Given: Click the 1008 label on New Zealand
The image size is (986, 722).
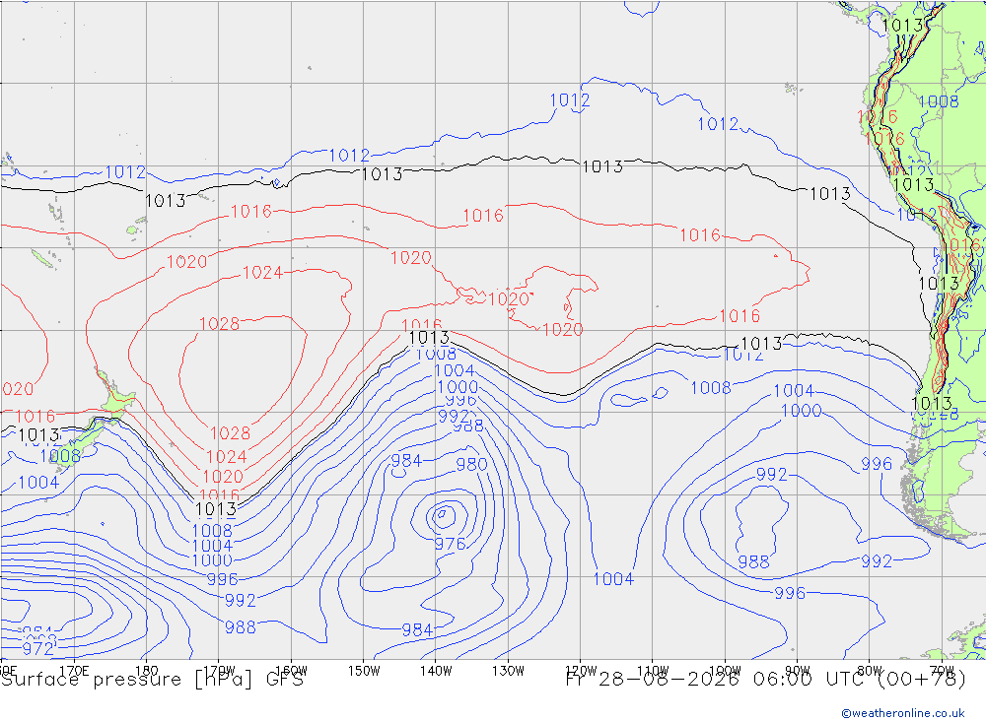Looking at the screenshot, I should click(x=60, y=456).
